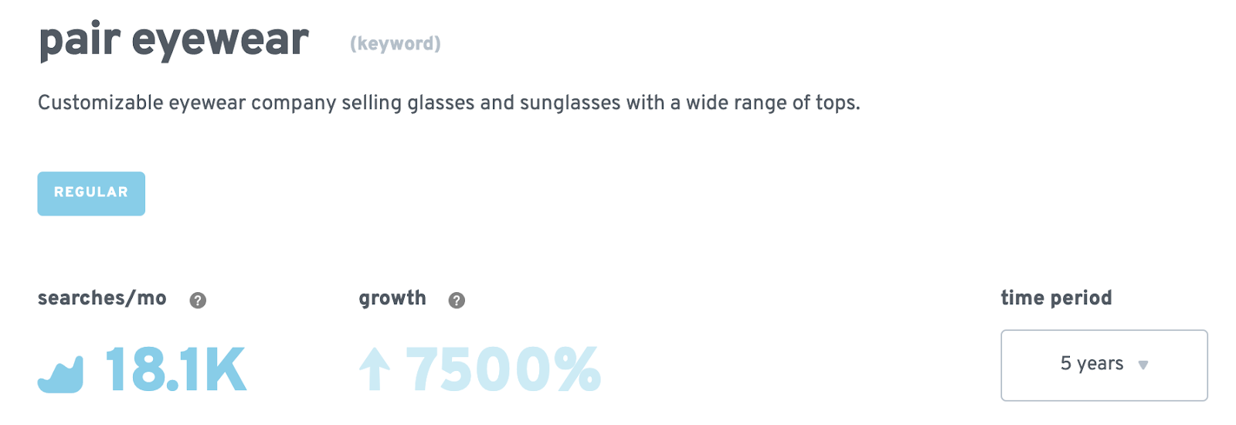1236x425 pixels.
Task: Click the upward growth arrow icon
Action: coord(375,369)
